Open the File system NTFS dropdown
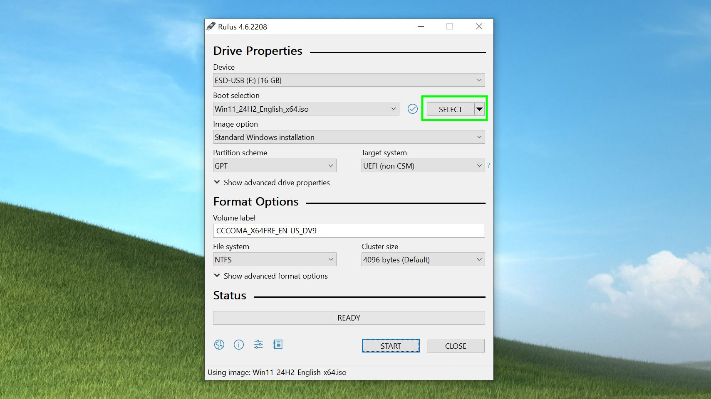Screen dimensions: 711x399 tap(274, 259)
